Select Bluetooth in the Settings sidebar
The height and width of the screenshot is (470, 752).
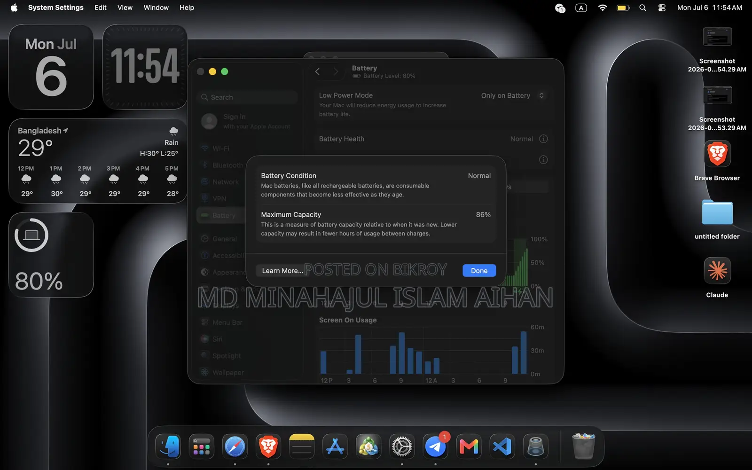pyautogui.click(x=222, y=165)
